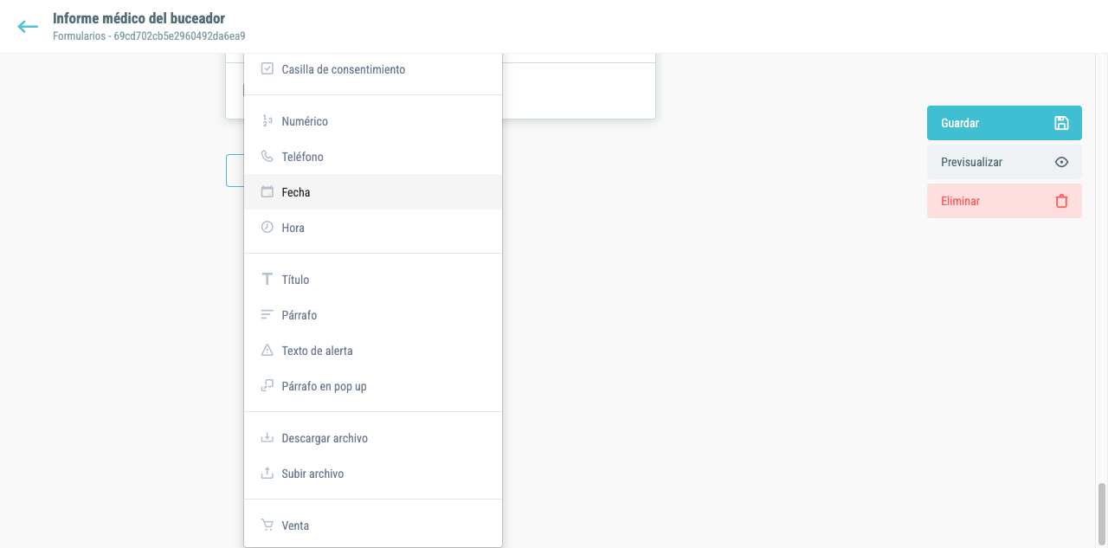Viewport: 1108px width, 548px height.
Task: Click the trash icon on Eliminar
Action: click(1061, 201)
